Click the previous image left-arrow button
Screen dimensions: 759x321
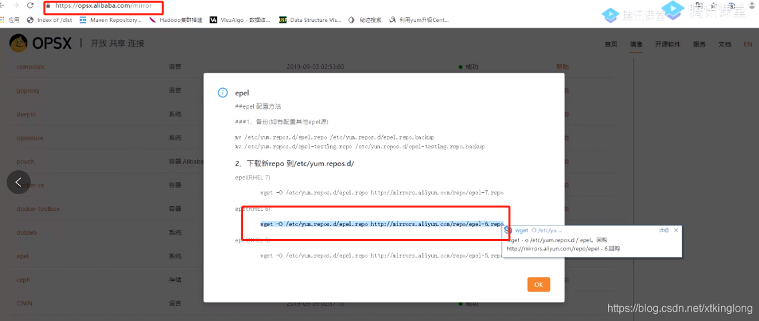click(x=19, y=182)
